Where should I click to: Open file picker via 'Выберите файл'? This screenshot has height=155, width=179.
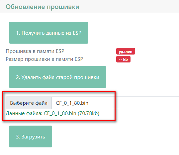click(29, 103)
